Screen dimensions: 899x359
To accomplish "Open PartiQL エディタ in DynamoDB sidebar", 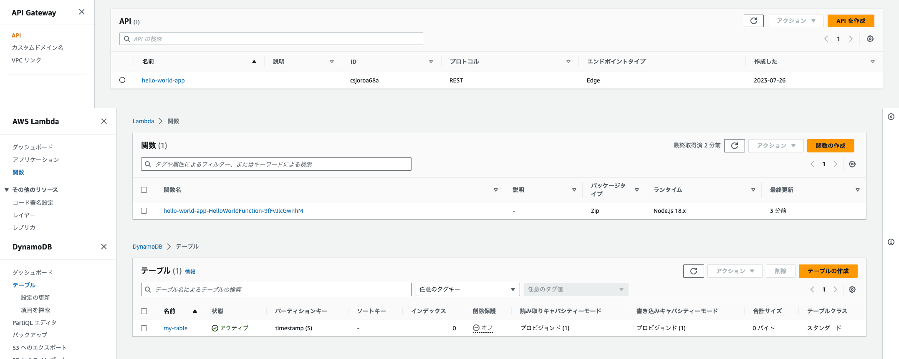I will (34, 322).
